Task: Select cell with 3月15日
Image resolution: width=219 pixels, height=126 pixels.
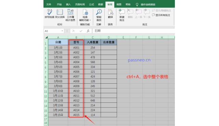Action: [x=58, y=115]
